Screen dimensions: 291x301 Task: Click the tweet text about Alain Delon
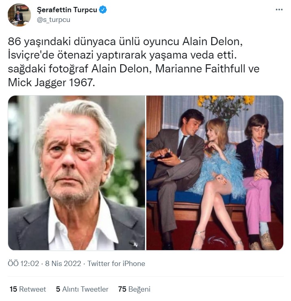point(134,62)
